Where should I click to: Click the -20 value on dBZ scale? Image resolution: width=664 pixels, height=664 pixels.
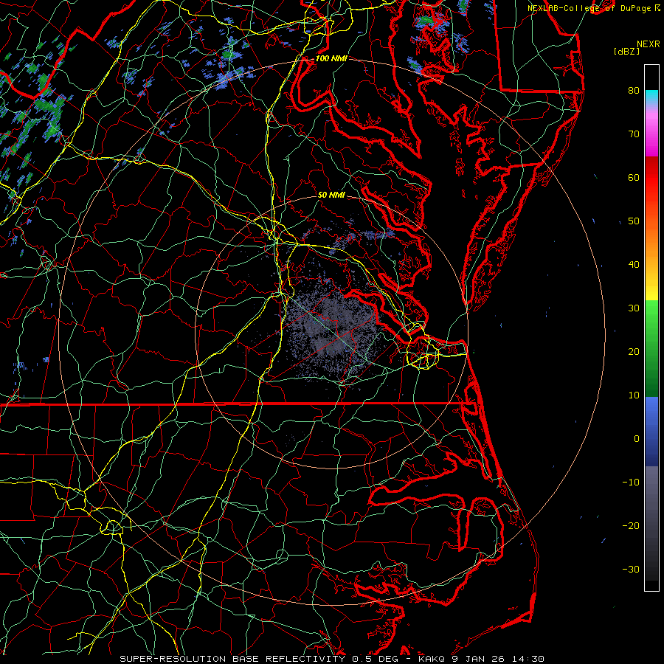pyautogui.click(x=631, y=526)
